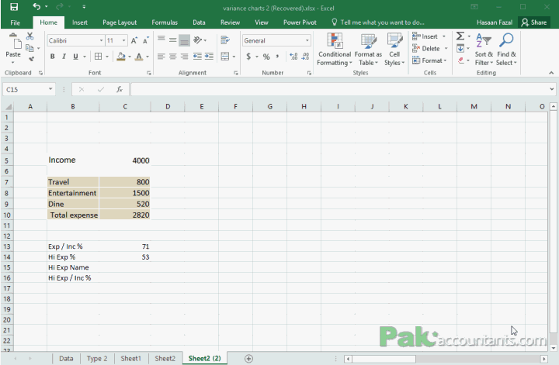Save the workbook with the Save icon
The width and height of the screenshot is (559, 365).
click(x=14, y=7)
